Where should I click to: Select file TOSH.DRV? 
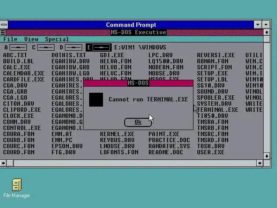coord(211,146)
